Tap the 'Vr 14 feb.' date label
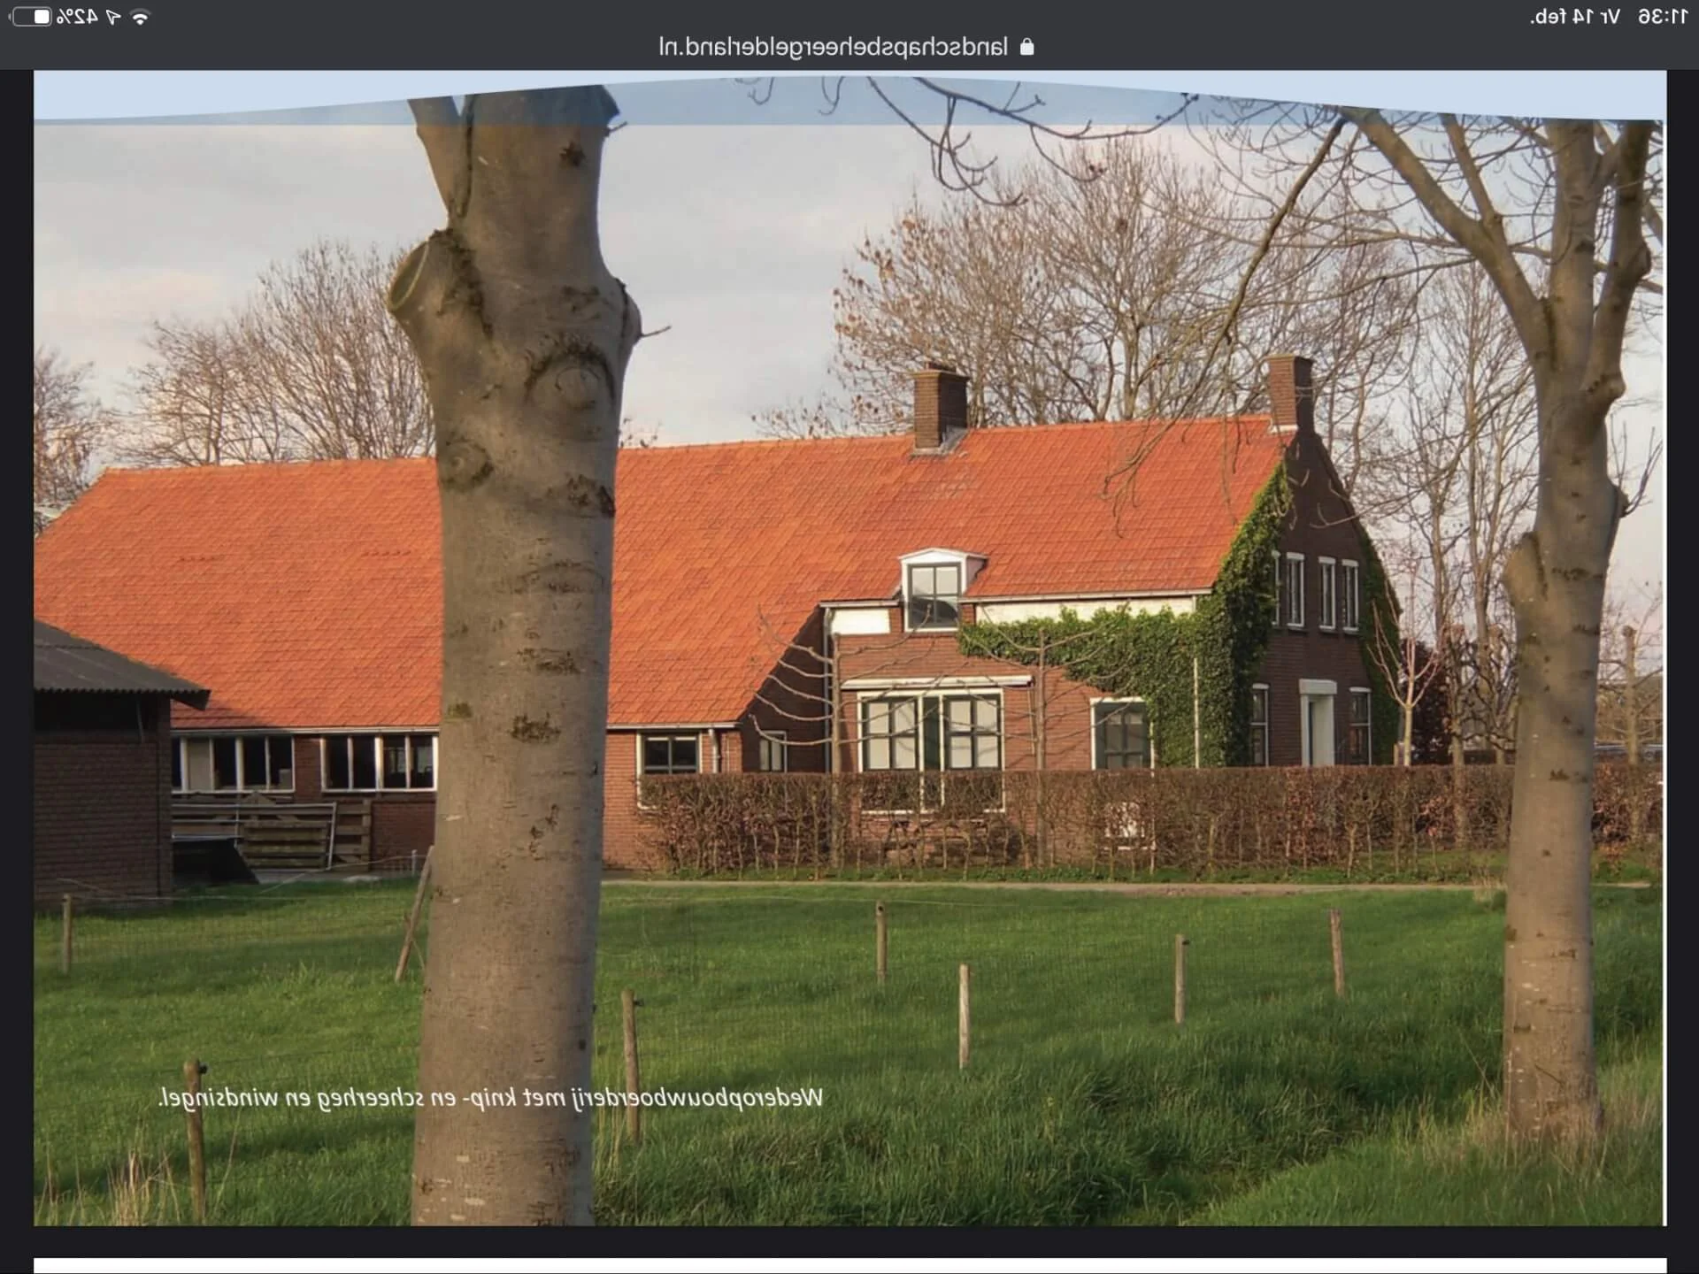Viewport: 1699px width, 1274px height. 1575,17
